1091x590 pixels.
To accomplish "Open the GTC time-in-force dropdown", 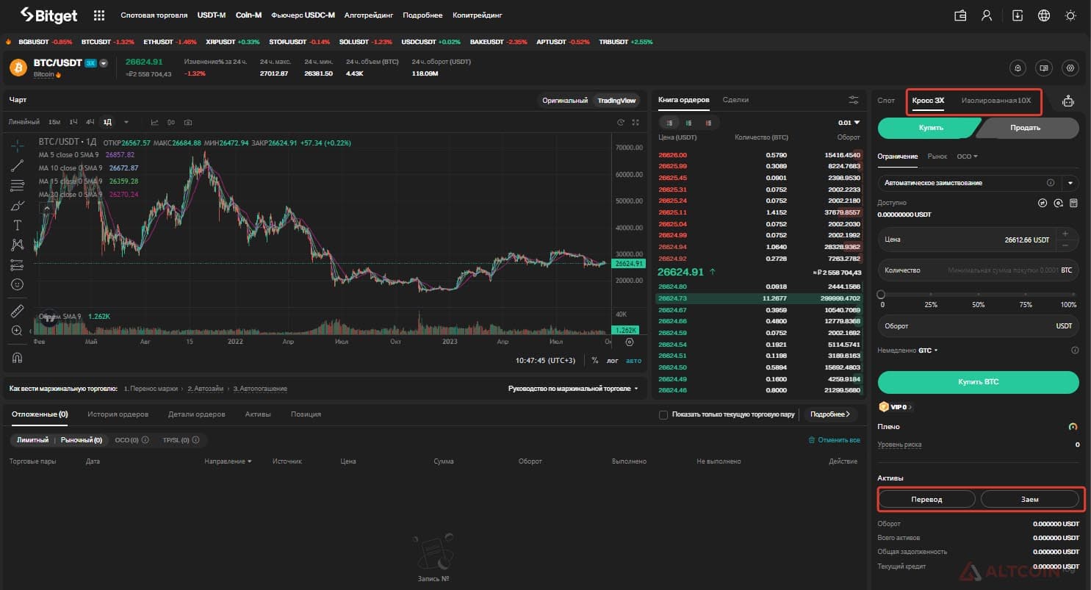I will [928, 350].
